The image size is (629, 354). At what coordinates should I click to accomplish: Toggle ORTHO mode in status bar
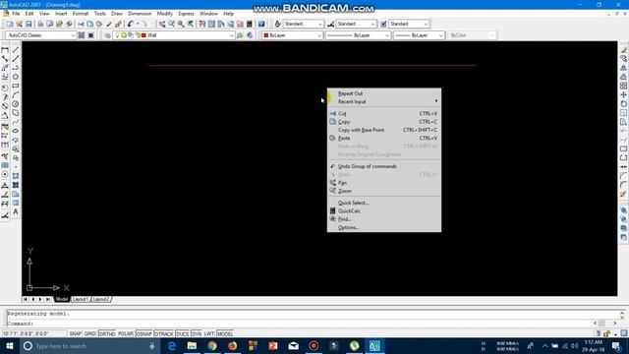(x=107, y=334)
